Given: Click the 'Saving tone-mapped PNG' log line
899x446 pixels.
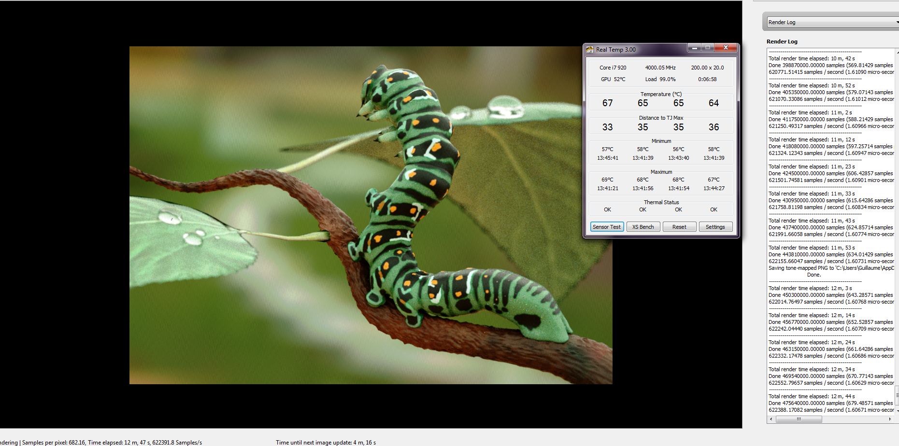Looking at the screenshot, I should 831,268.
